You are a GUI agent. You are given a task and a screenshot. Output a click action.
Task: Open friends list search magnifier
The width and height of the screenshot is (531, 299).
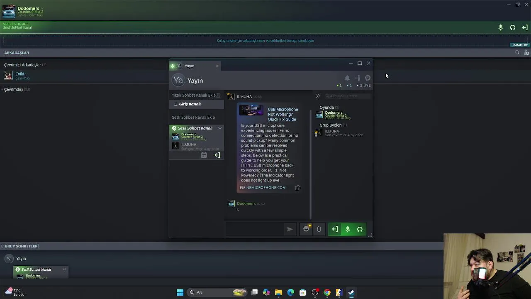point(517,52)
